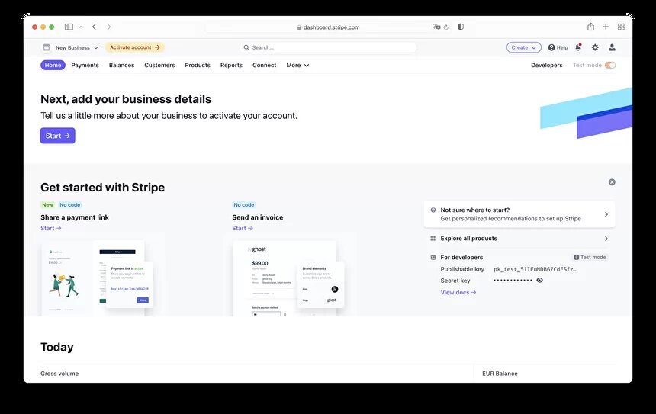This screenshot has width=656, height=414.
Task: Open the ghost invoice preview thumbnail
Action: 288,278
